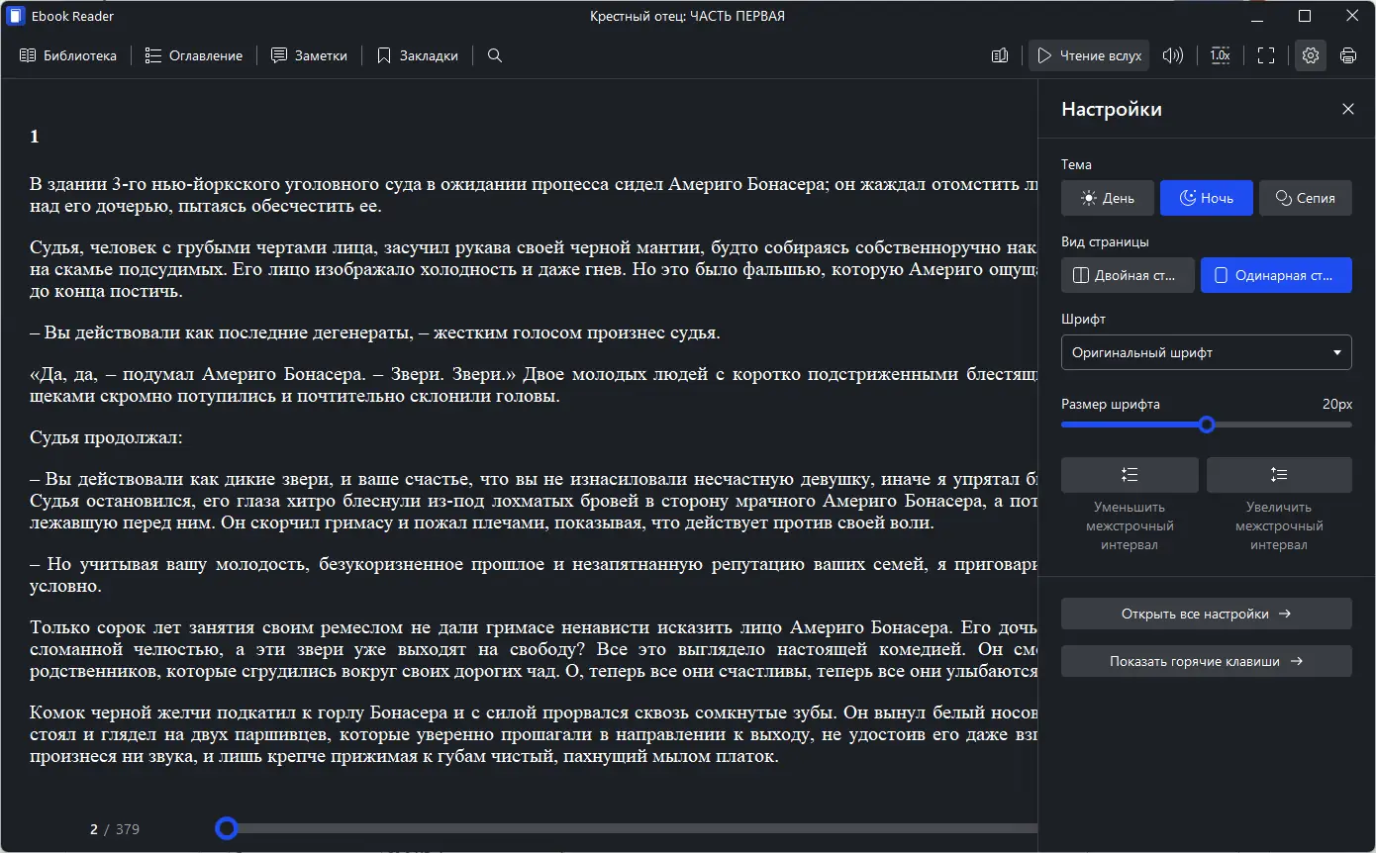Open the volume control icon
This screenshot has width=1376, height=853.
point(1173,55)
